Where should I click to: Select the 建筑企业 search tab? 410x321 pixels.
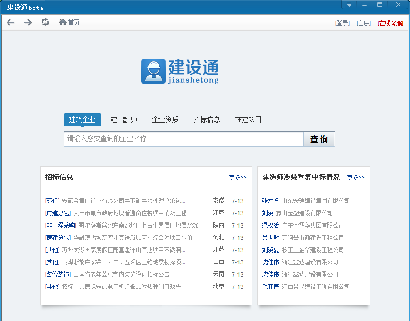83,120
